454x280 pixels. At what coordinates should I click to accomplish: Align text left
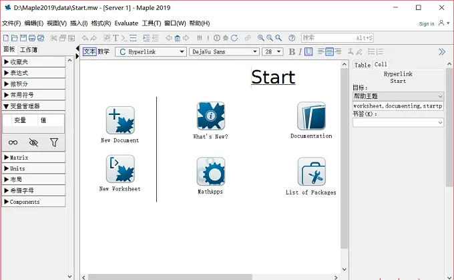pos(321,52)
